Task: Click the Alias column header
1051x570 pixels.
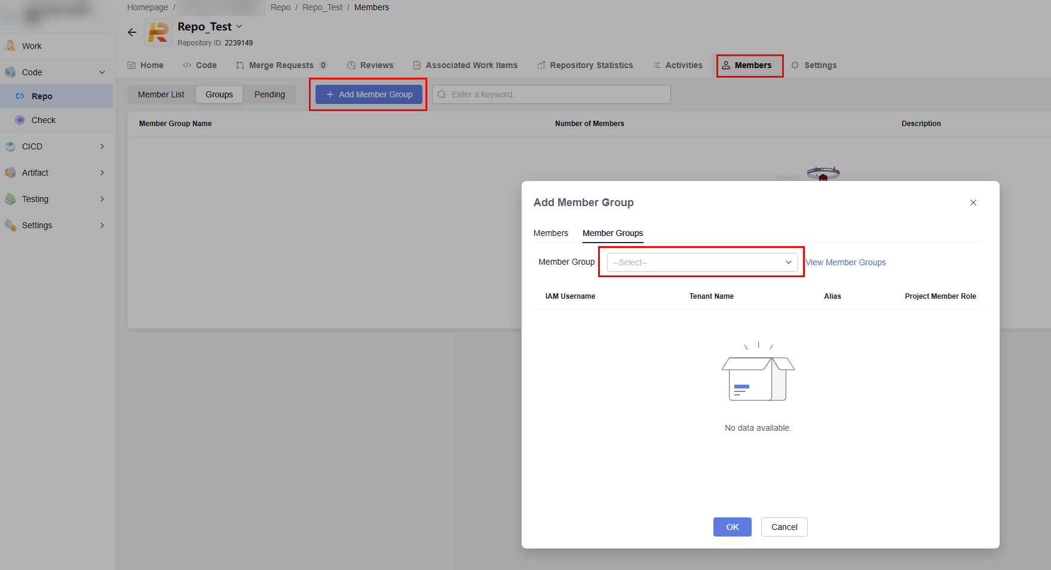Action: click(832, 296)
